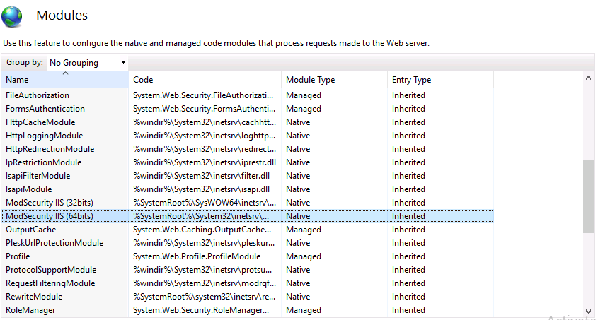The width and height of the screenshot is (598, 320).
Task: Select the ProtocolSupportModule row
Action: 247,270
